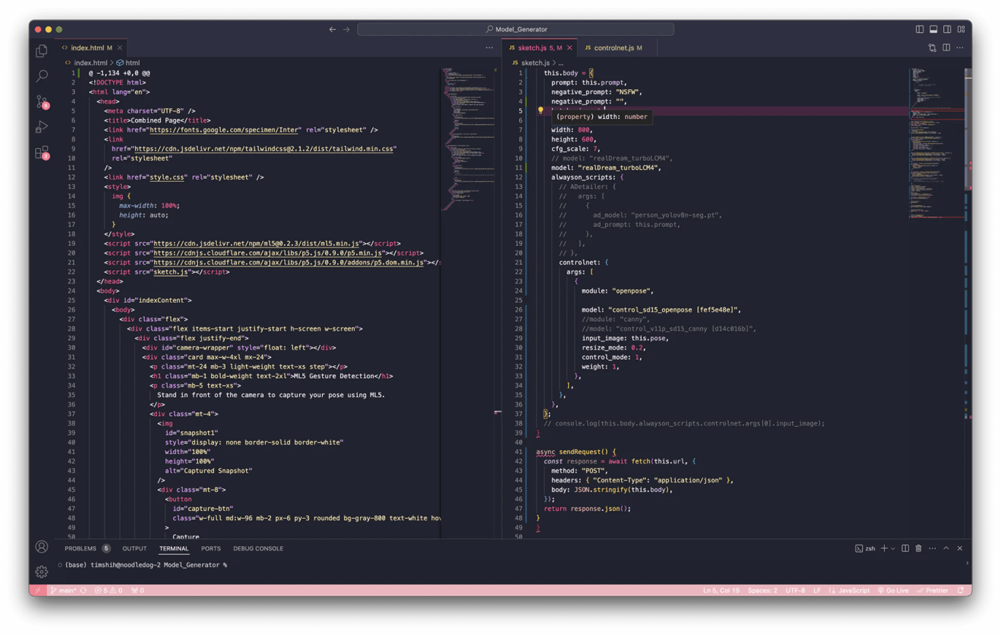Open more actions menu for right editor group

pos(960,48)
